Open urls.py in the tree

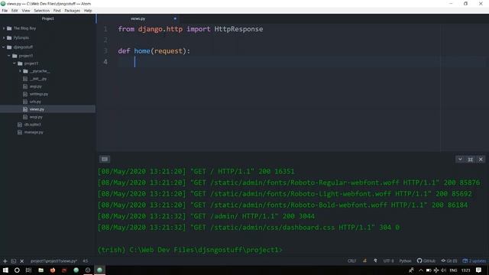35,102
